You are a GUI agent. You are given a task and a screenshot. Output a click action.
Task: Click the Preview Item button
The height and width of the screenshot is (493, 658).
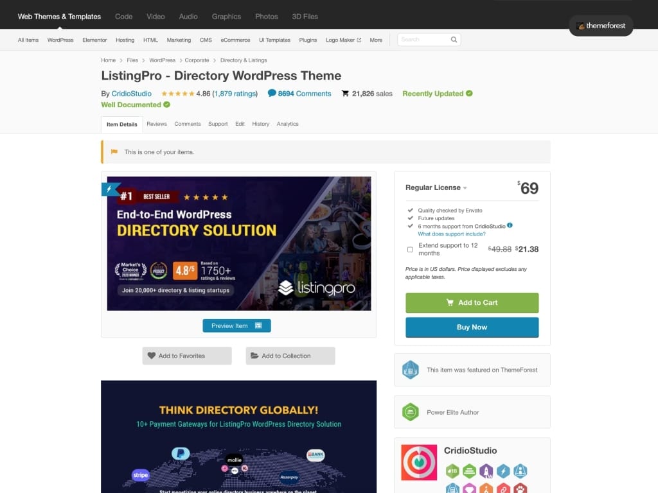pyautogui.click(x=236, y=325)
